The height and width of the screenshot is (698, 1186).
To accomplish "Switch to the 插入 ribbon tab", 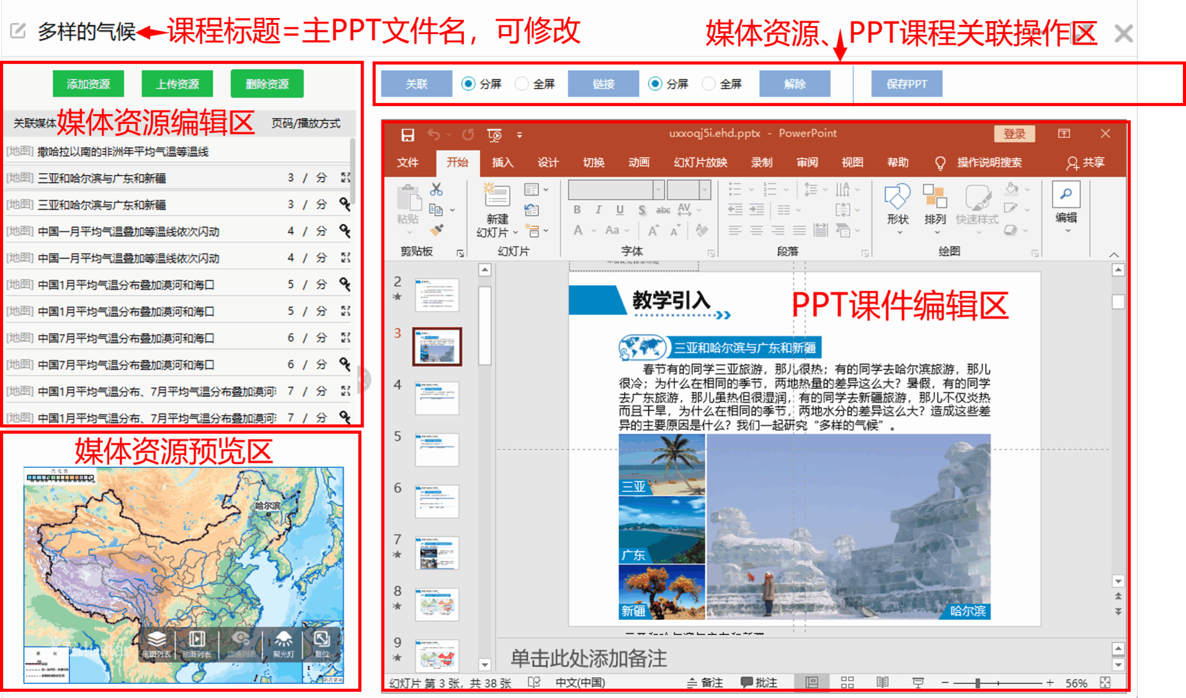I will point(502,162).
